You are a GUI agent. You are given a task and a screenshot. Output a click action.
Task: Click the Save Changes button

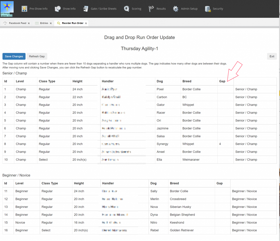[14, 56]
